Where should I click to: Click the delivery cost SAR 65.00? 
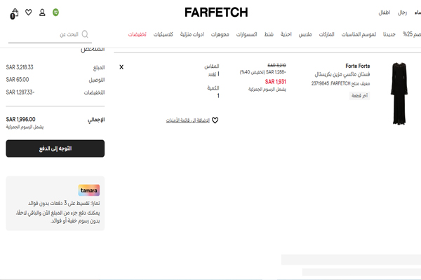point(18,80)
